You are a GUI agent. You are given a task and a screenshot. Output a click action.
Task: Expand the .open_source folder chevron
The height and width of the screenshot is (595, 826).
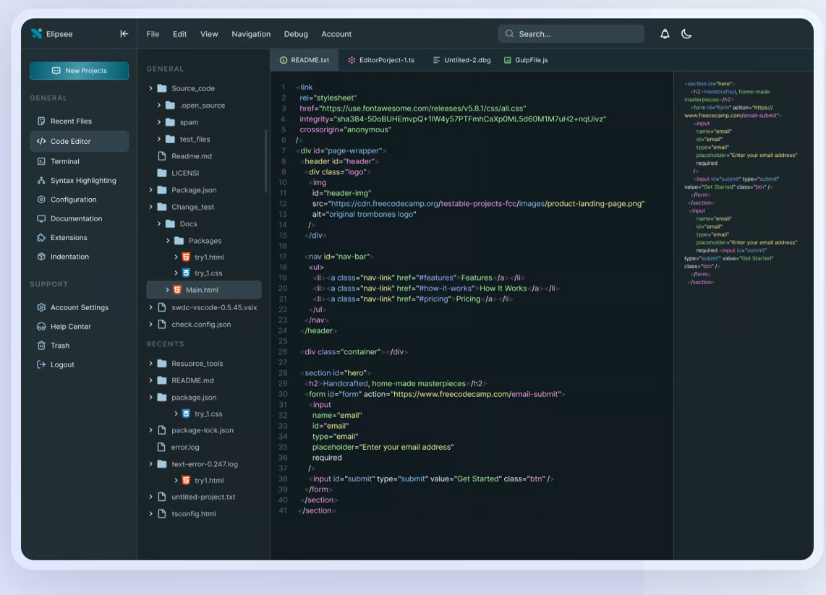[x=159, y=106]
